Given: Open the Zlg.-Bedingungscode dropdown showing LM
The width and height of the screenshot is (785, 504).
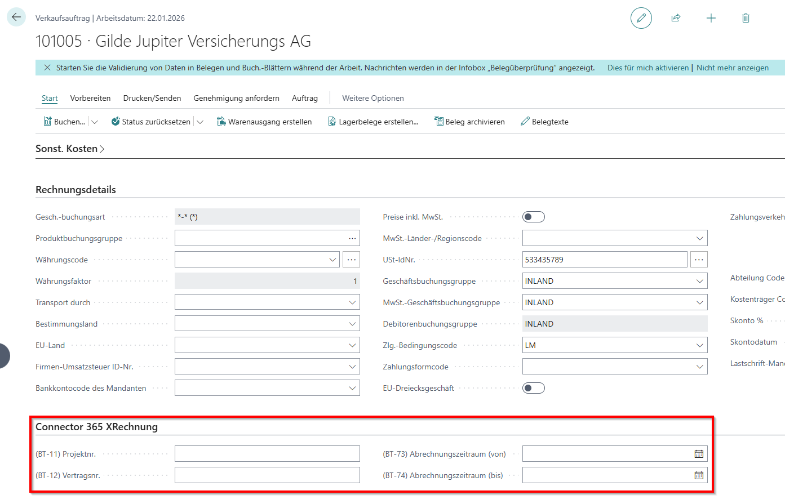Looking at the screenshot, I should (700, 345).
